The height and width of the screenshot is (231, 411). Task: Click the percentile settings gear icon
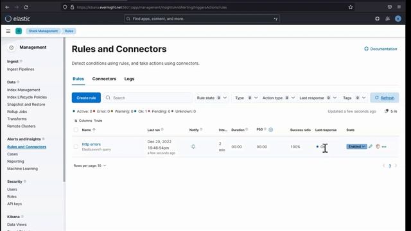coord(271,130)
